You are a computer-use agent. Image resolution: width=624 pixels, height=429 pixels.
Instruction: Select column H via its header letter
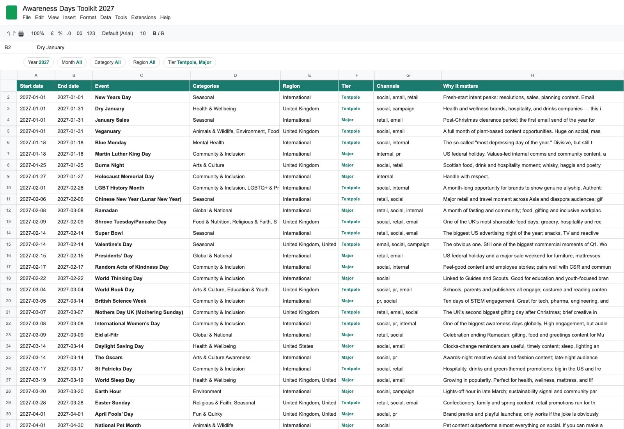[532, 75]
